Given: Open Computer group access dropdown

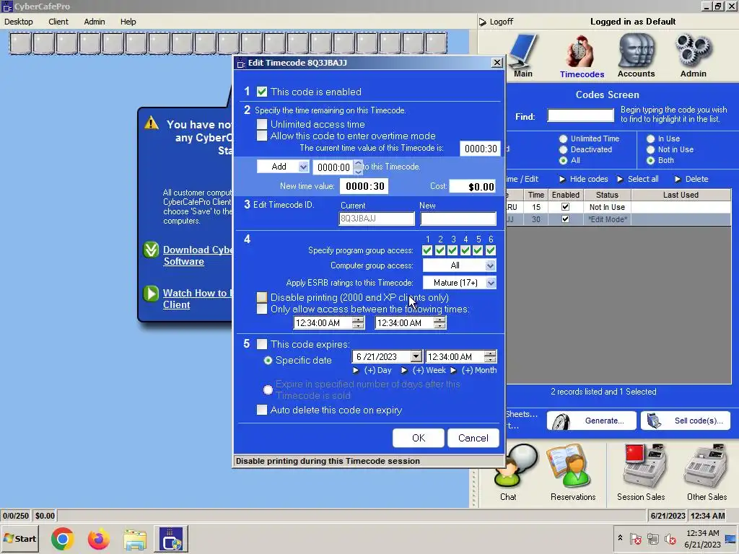Looking at the screenshot, I should pyautogui.click(x=490, y=265).
